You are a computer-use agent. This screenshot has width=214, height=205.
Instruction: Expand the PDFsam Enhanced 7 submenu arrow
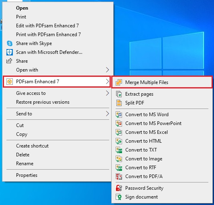click(x=108, y=82)
